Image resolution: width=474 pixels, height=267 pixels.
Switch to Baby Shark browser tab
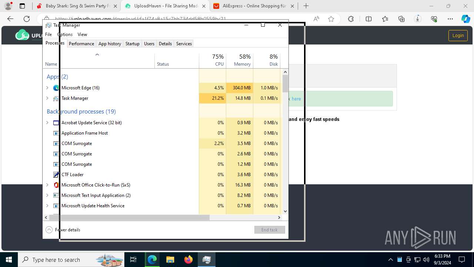point(76,6)
